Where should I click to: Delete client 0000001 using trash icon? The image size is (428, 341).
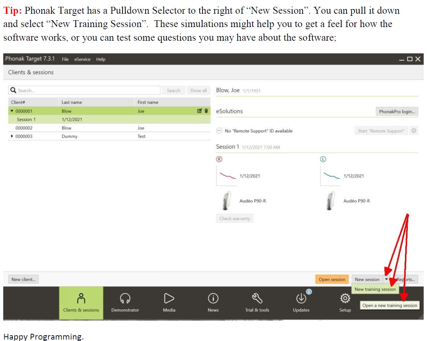[206, 111]
